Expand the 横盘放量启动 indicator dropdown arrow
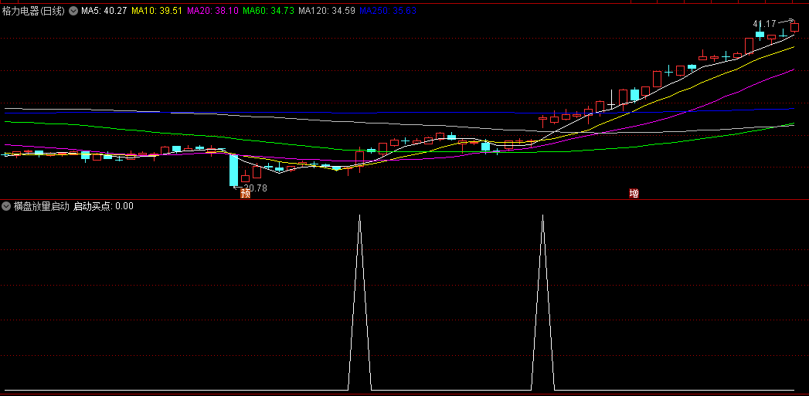The image size is (809, 396). 6,206
